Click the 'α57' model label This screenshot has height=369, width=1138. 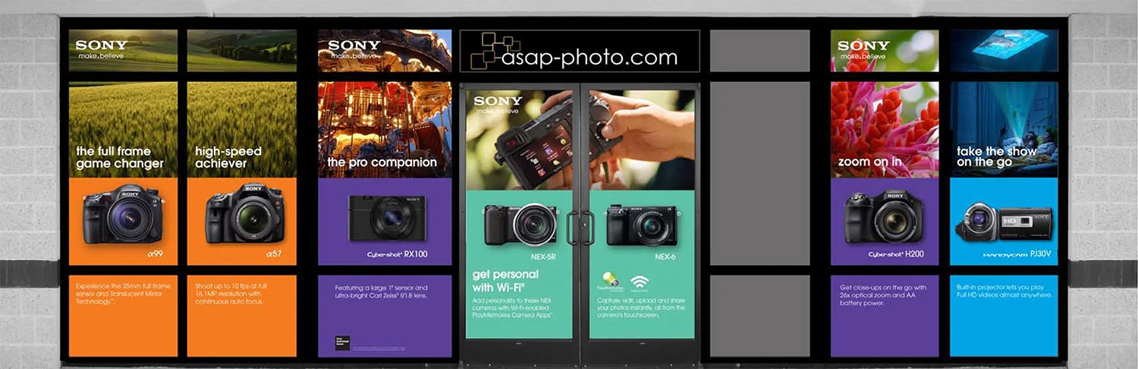tap(274, 253)
